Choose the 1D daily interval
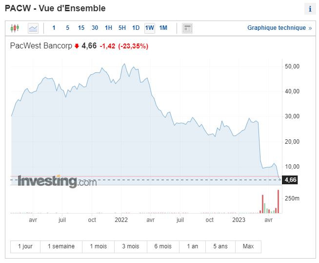Screen dimensions: 319x263 click(x=136, y=28)
